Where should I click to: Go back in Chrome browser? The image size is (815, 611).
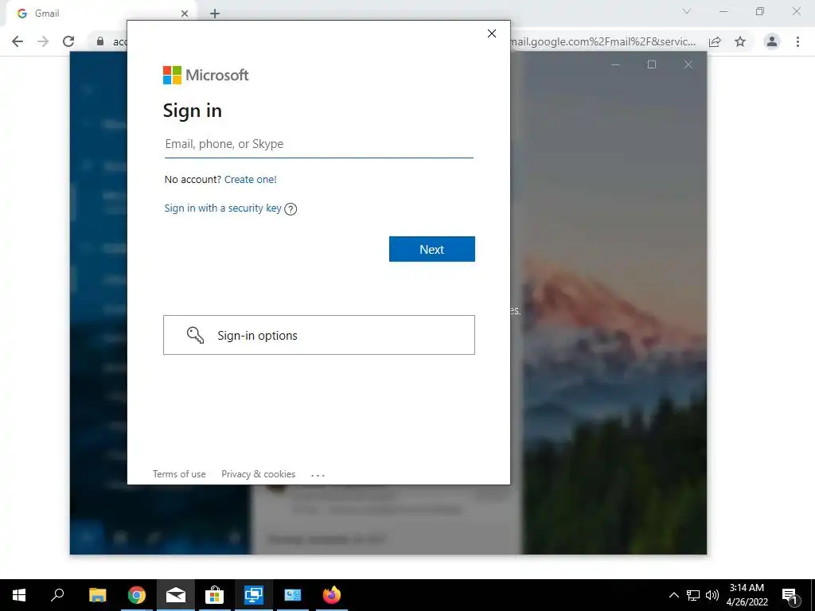(x=18, y=41)
